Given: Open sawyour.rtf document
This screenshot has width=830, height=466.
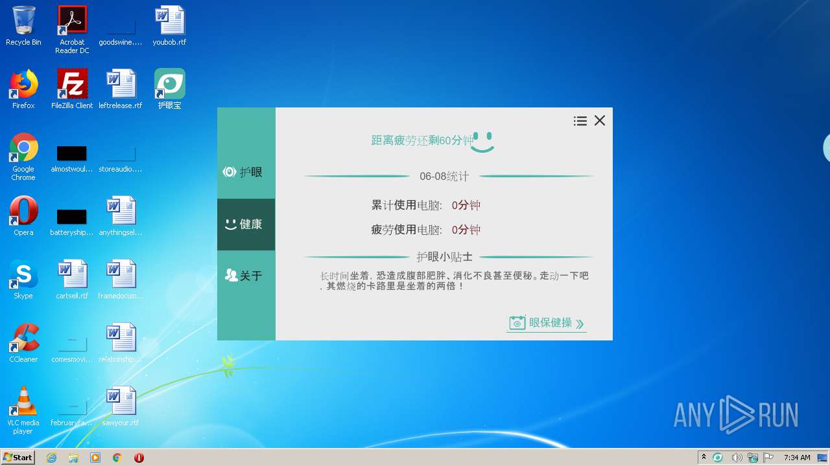Looking at the screenshot, I should point(121,406).
